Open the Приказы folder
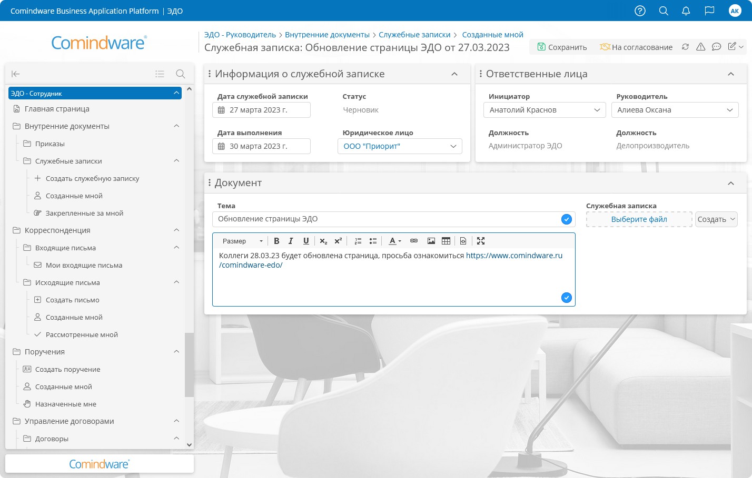Image resolution: width=752 pixels, height=478 pixels. click(50, 144)
